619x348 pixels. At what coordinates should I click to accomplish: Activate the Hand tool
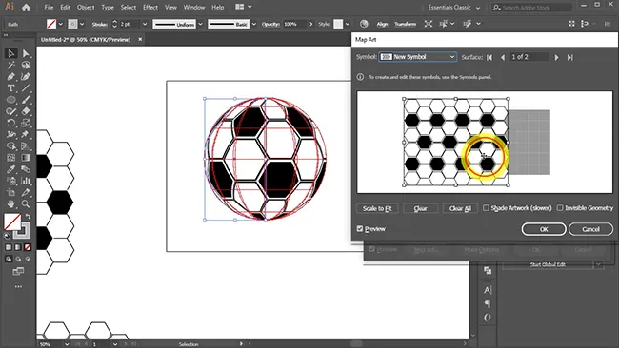tap(11, 204)
